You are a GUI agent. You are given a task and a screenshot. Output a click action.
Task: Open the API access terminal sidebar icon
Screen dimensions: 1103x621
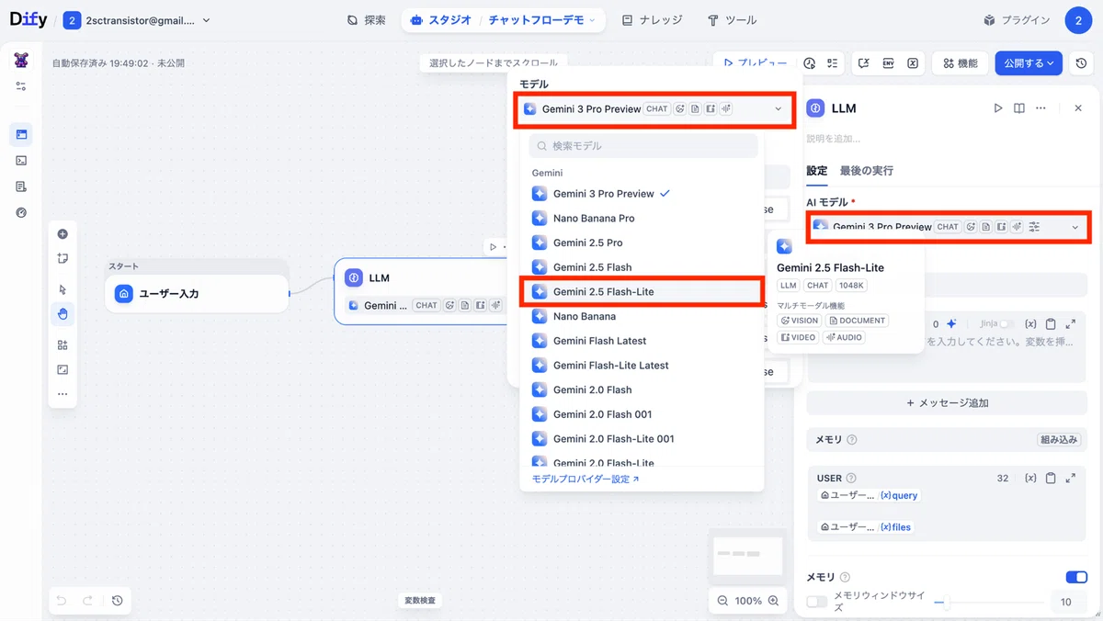coord(21,160)
